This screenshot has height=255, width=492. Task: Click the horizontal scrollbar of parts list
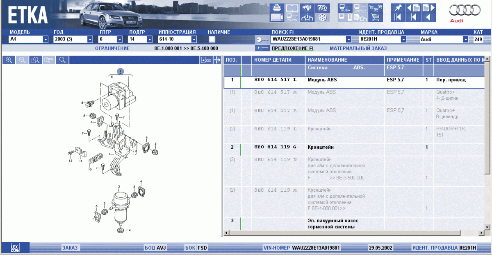coord(354,233)
